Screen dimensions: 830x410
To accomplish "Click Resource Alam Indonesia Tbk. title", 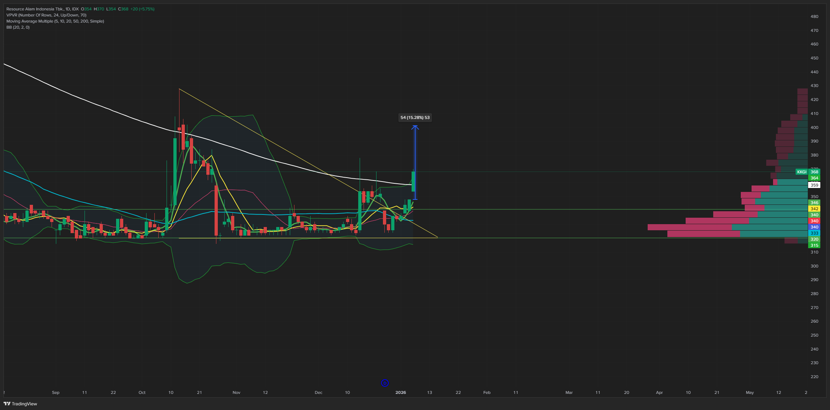I will [x=35, y=9].
